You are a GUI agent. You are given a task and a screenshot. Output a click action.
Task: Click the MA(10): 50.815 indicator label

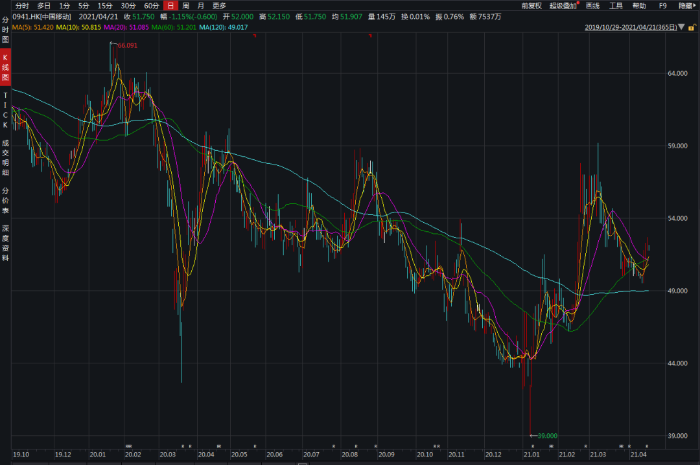point(78,27)
